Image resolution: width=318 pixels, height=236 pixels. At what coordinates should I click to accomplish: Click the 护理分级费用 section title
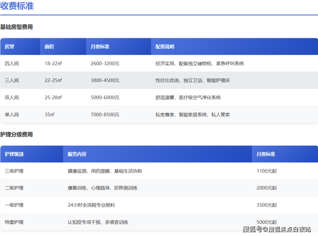click(16, 135)
